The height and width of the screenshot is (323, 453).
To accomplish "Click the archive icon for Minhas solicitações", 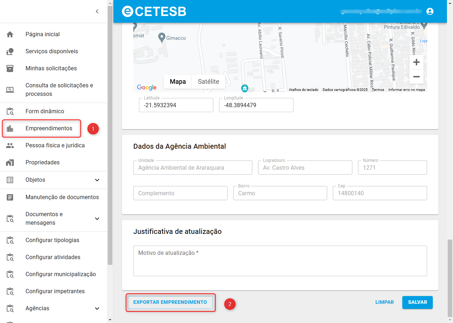I will pyautogui.click(x=10, y=69).
